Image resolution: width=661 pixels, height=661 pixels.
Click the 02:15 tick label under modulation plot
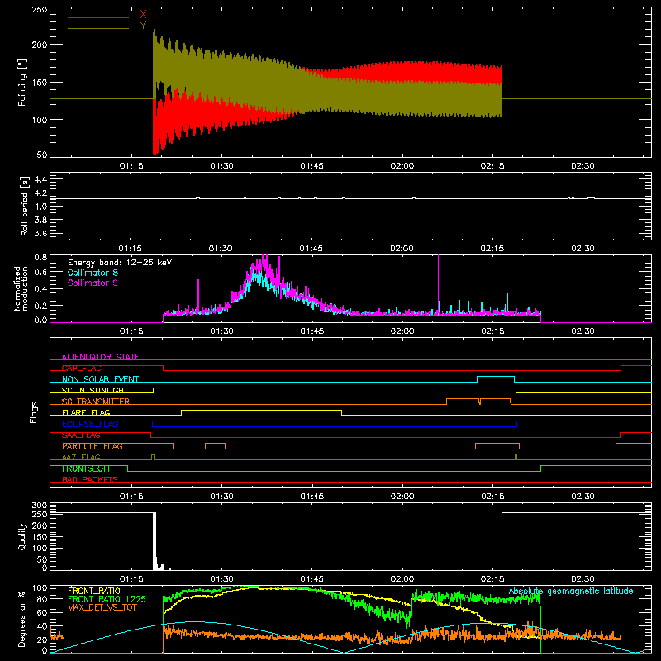[x=492, y=331]
